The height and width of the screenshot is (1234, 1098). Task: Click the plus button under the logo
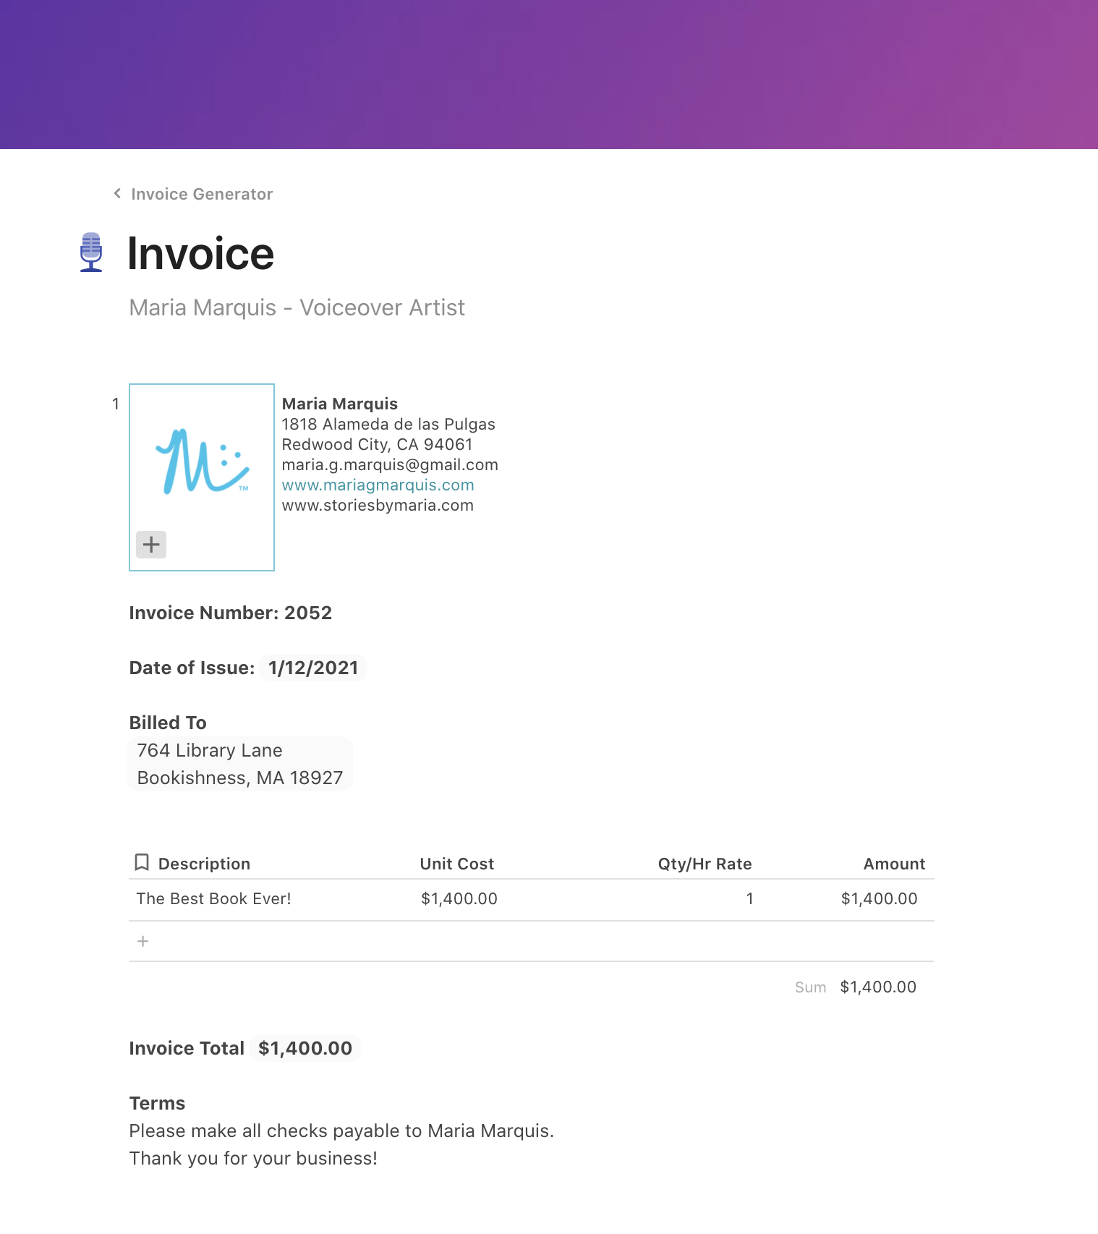151,545
